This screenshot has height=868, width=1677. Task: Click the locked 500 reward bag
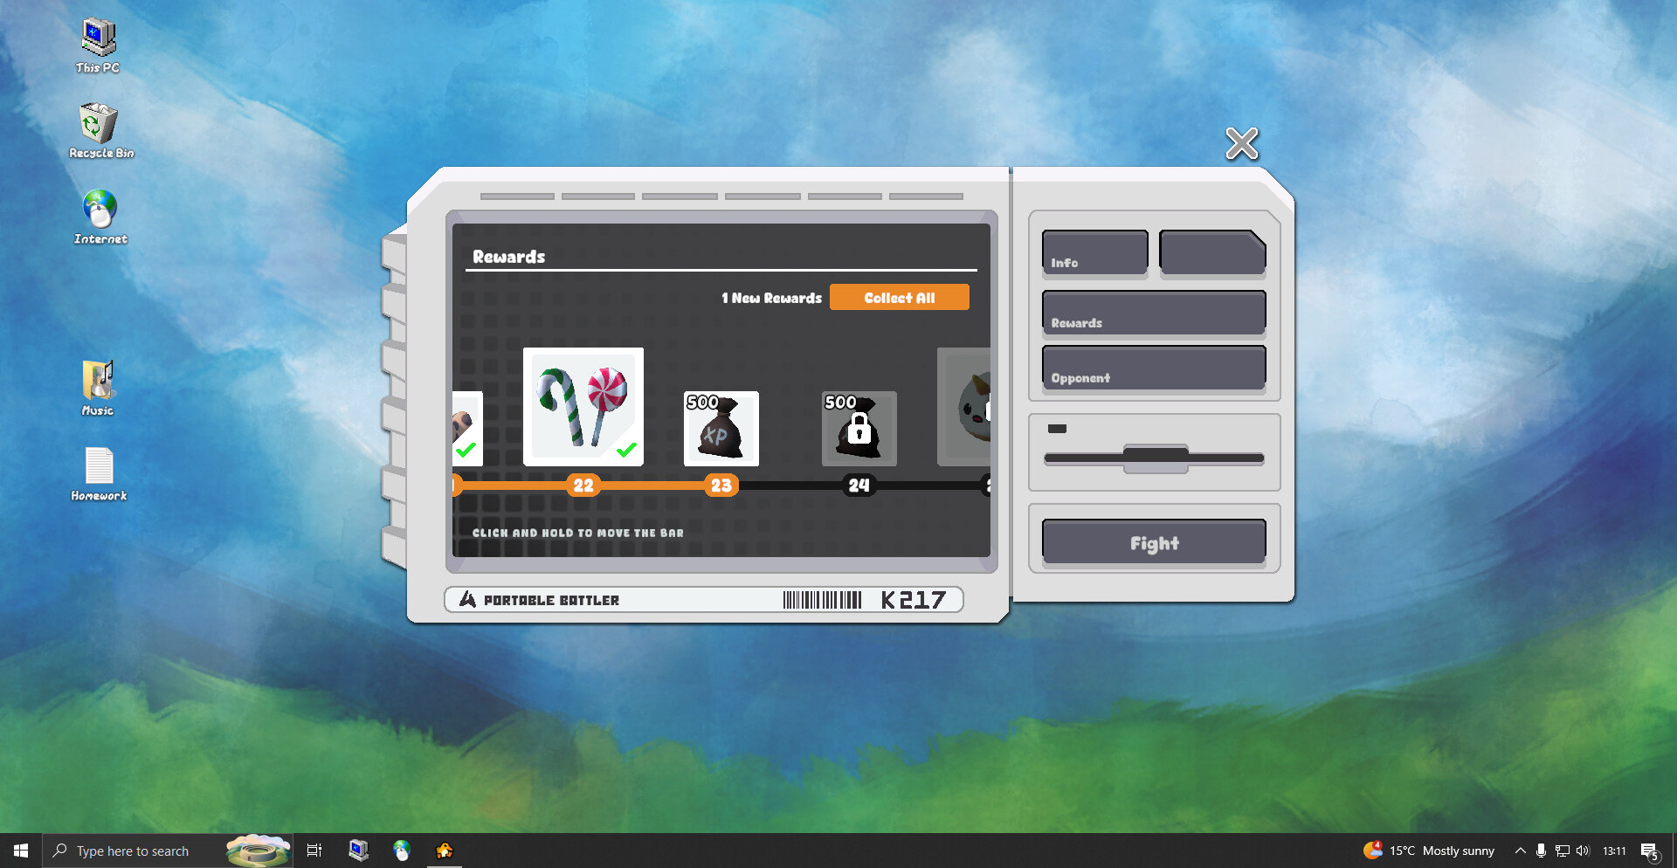(859, 429)
